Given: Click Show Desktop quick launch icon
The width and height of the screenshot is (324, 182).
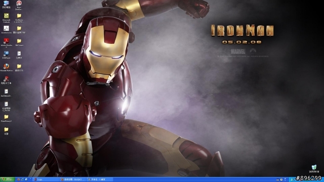Looking at the screenshot, I should pos(26,179).
